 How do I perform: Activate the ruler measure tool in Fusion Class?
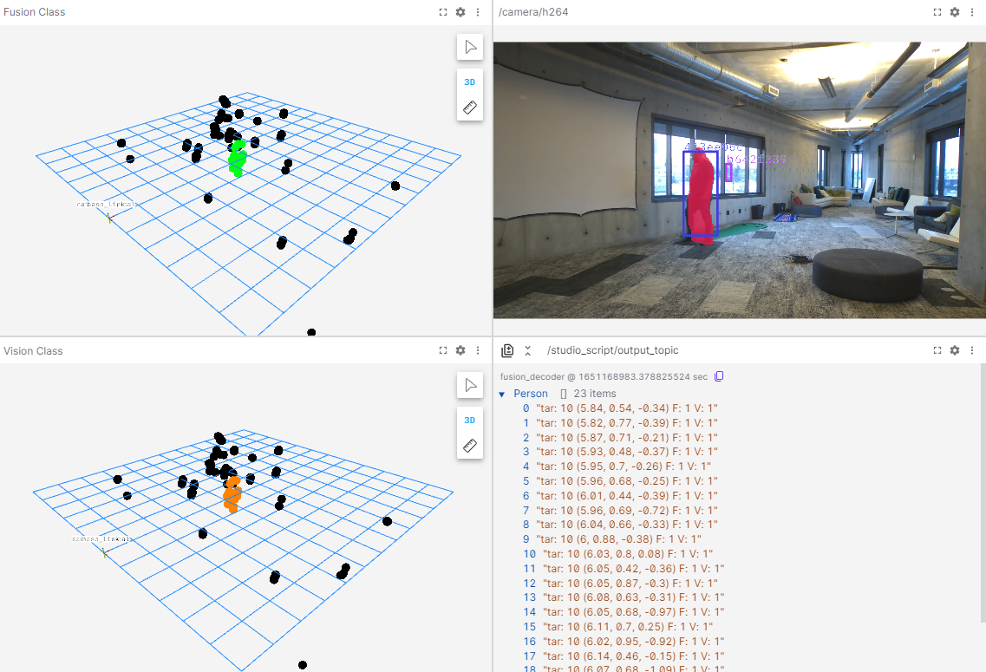(x=470, y=108)
